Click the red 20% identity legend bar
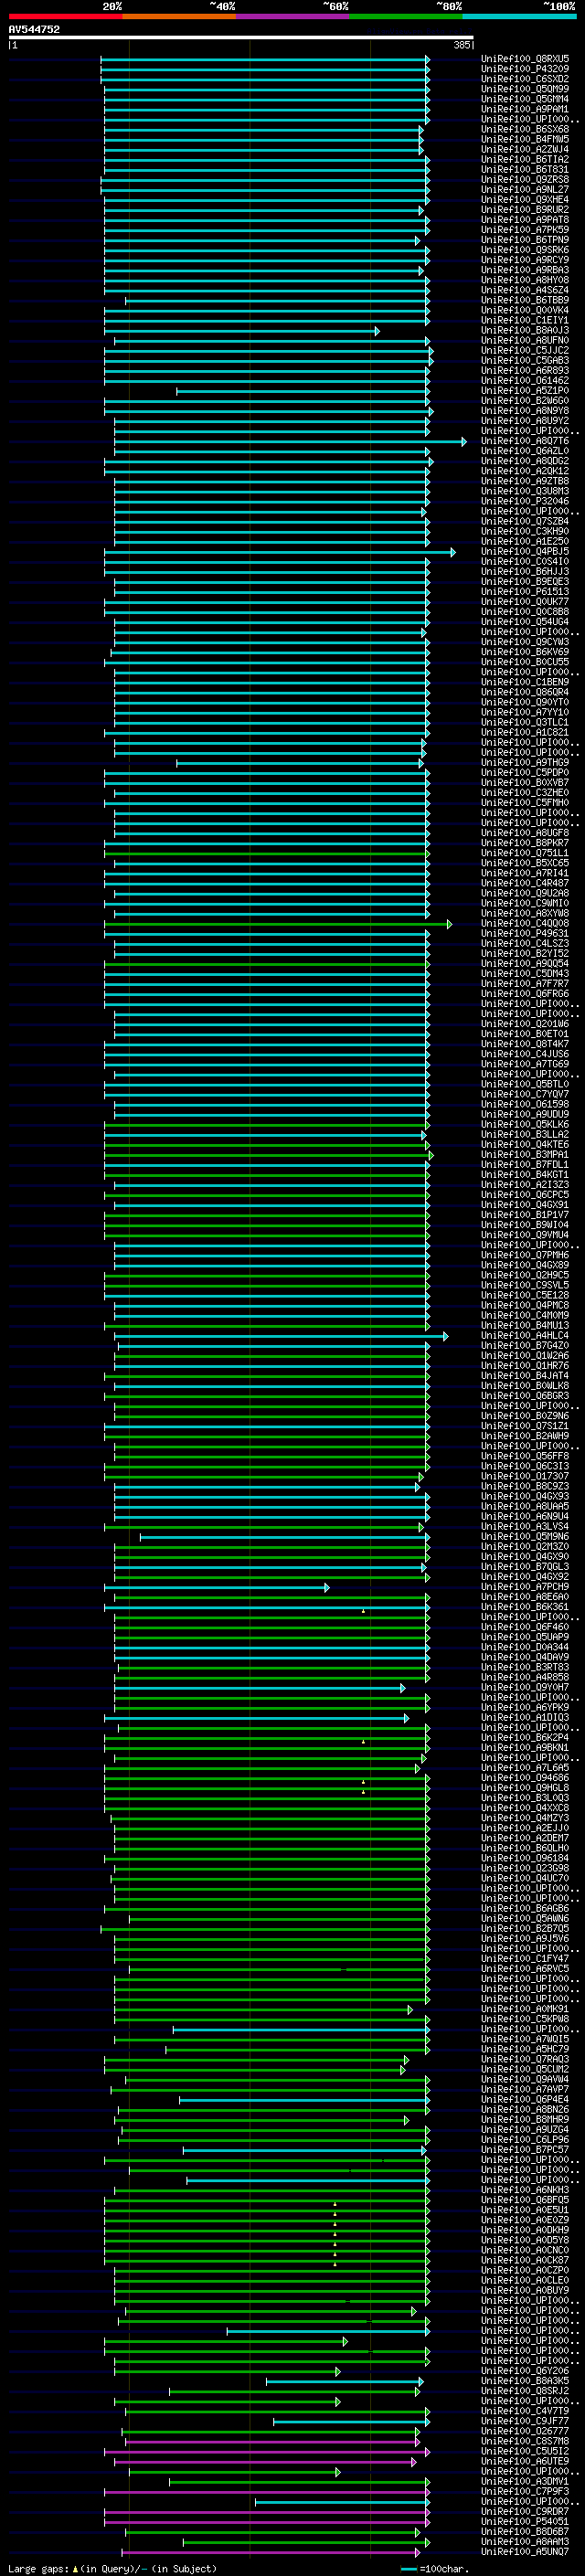The width and height of the screenshot is (585, 2576). tap(65, 16)
